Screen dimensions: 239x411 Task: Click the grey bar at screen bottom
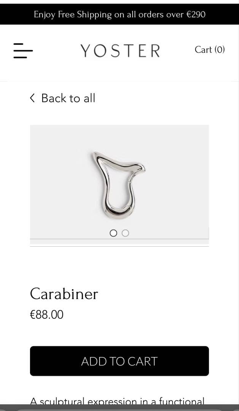(119, 408)
